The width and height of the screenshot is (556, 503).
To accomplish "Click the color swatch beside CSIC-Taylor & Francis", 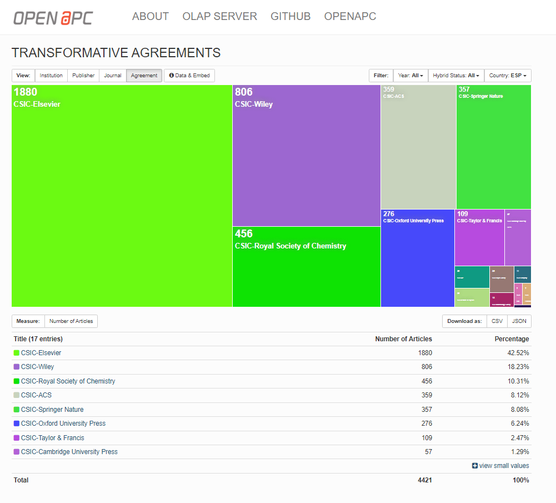I will click(x=16, y=437).
